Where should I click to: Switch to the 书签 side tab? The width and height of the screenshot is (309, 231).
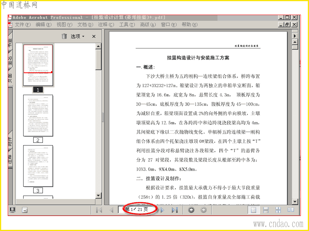[x=10, y=43]
